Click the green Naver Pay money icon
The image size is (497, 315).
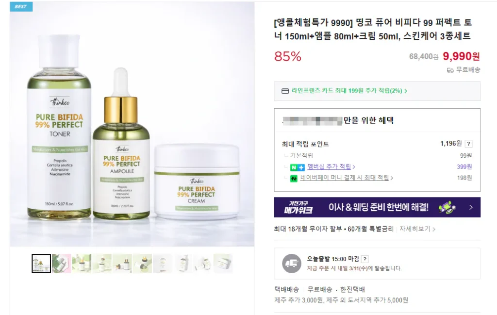(x=294, y=179)
